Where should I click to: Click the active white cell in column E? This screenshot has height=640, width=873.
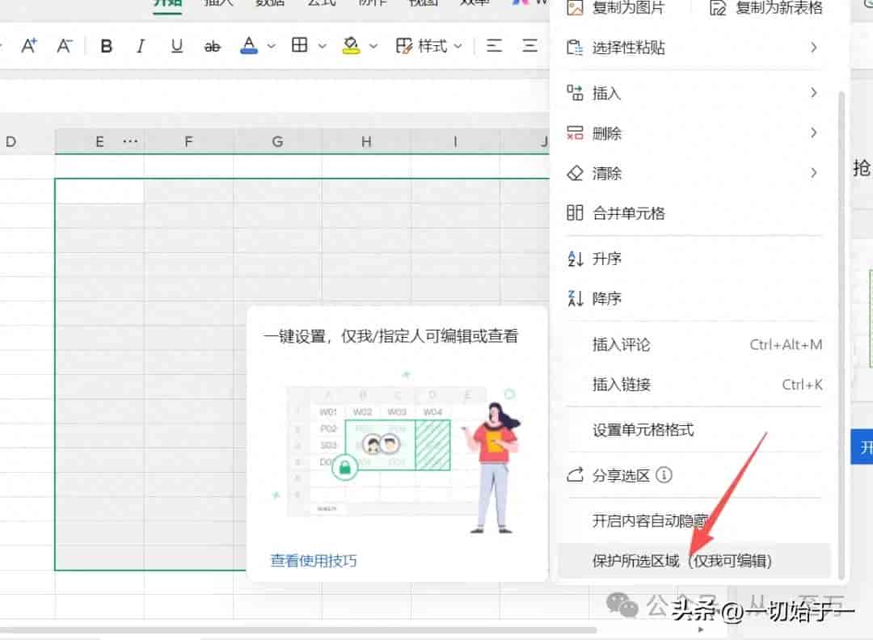(99, 191)
